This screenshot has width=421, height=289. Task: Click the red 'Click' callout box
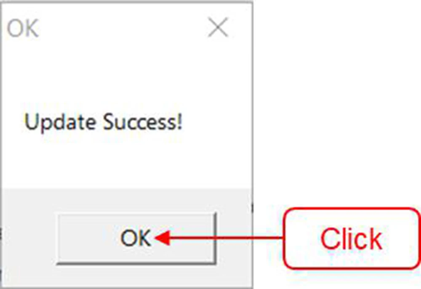click(352, 238)
